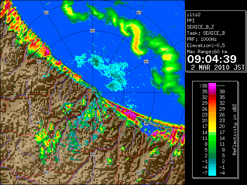Click the 60 range label at lower-right

click(x=139, y=173)
